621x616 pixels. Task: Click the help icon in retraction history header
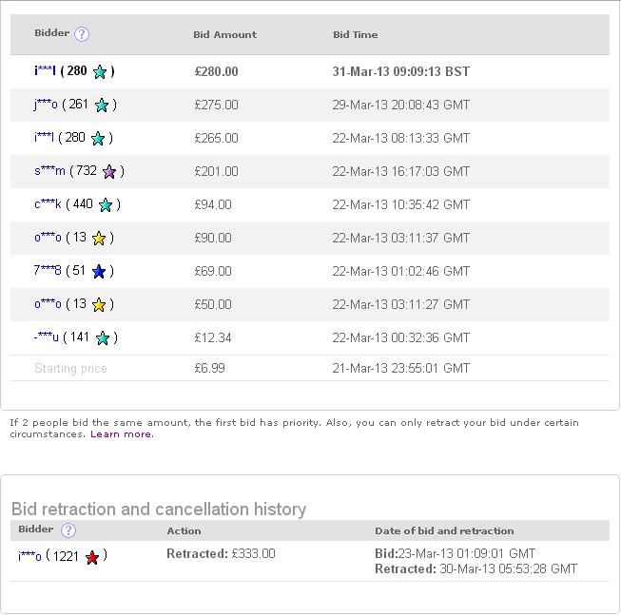tap(68, 530)
